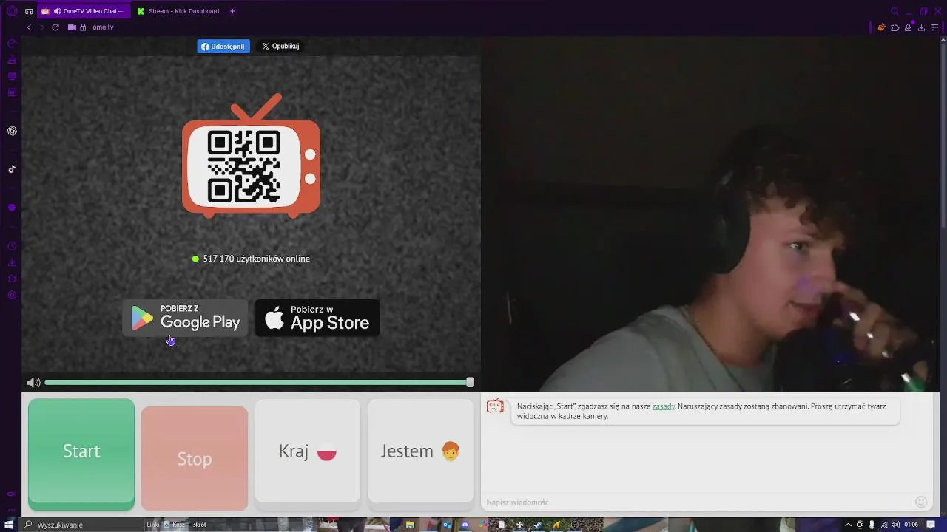Open the ChatGPT sidebar icon
This screenshot has height=532, width=947.
point(12,131)
